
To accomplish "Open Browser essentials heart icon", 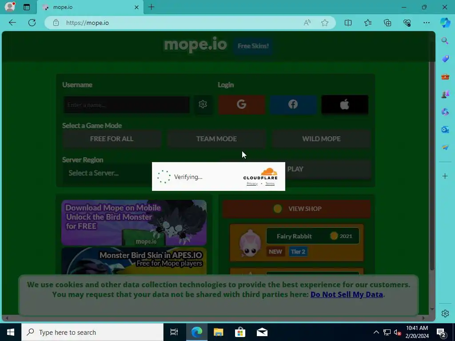I will click(x=407, y=23).
